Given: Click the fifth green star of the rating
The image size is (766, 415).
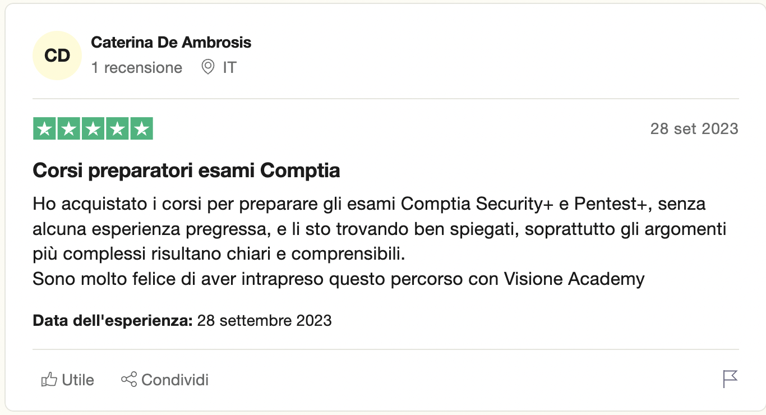Looking at the screenshot, I should pyautogui.click(x=141, y=129).
